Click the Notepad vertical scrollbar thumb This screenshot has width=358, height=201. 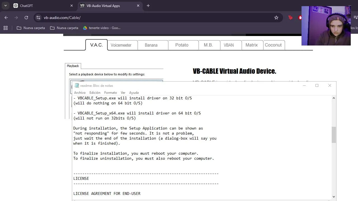[334, 135]
